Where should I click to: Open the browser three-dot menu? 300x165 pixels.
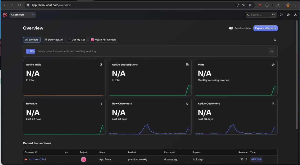[295, 5]
